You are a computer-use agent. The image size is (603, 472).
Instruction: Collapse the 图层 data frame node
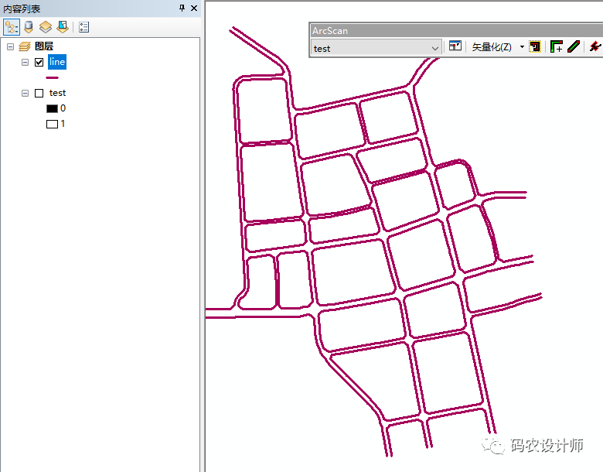pos(10,46)
